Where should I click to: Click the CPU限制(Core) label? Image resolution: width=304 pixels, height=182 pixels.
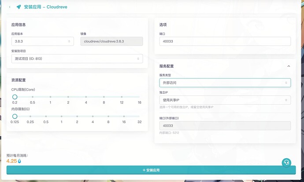[23, 90]
